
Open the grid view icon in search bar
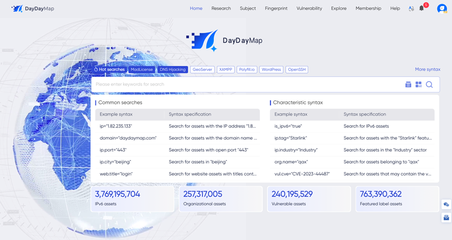(419, 84)
